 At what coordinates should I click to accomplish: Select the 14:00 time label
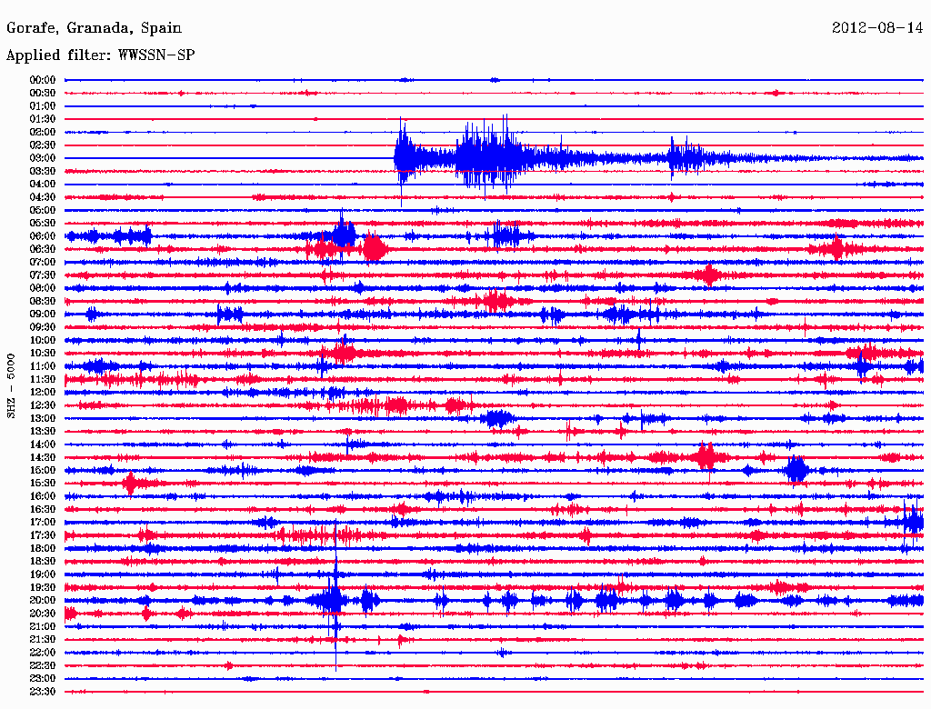pos(42,444)
